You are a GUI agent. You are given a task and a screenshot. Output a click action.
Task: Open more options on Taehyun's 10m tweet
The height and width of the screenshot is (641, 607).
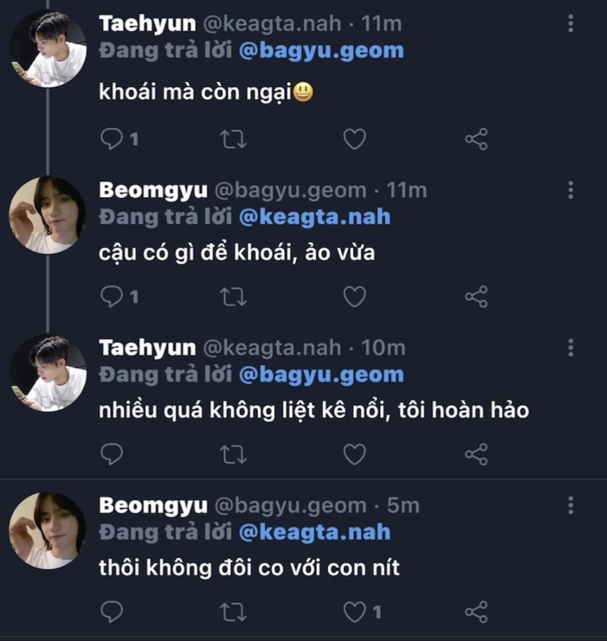571,348
